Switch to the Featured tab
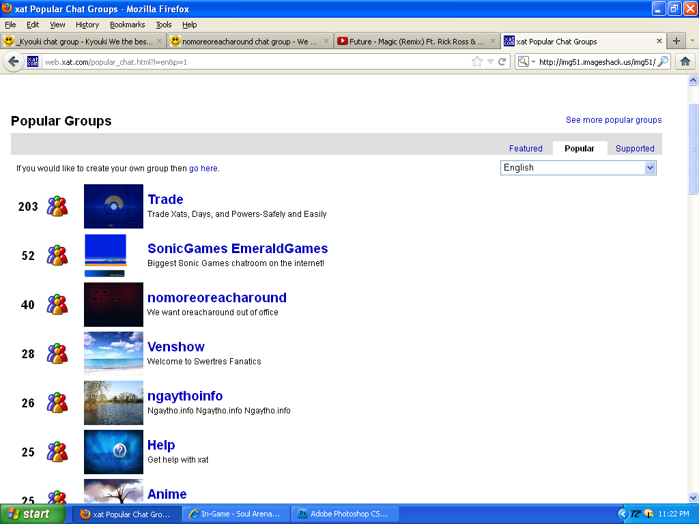The width and height of the screenshot is (699, 524). coord(526,148)
